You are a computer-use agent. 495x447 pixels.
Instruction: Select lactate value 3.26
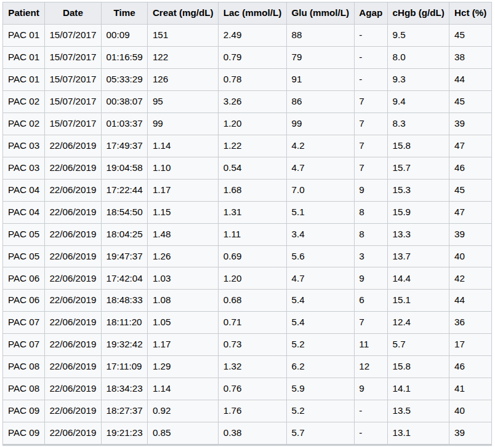point(252,101)
